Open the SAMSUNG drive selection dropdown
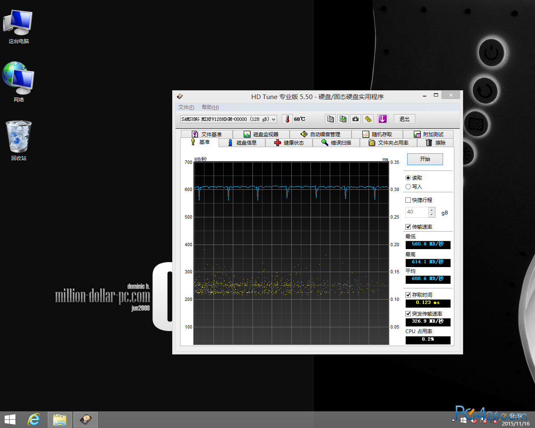This screenshot has height=428, width=535. pos(229,119)
